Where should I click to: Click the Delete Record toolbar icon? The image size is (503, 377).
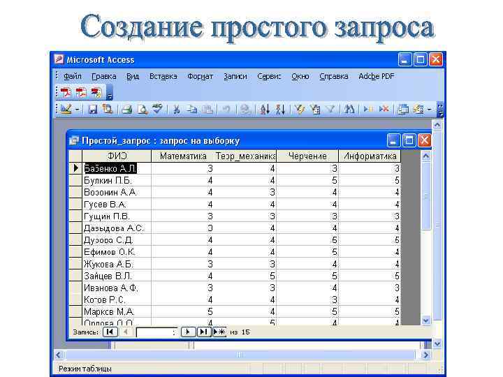click(x=384, y=110)
